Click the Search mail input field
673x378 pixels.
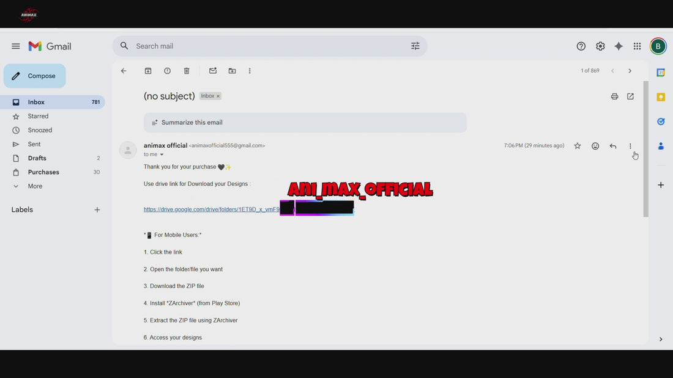tap(263, 46)
